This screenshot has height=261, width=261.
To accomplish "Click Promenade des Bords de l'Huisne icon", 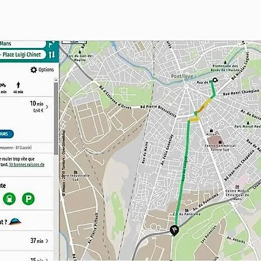I will tap(225, 63).
